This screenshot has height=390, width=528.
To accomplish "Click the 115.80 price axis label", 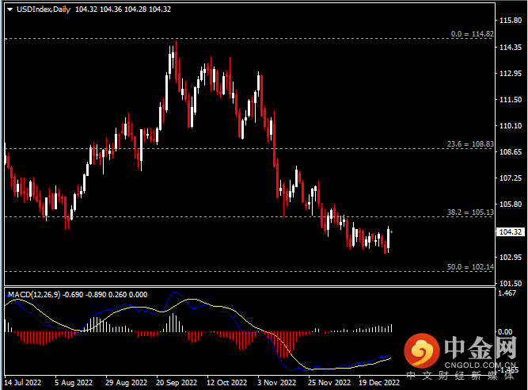I will (x=511, y=19).
